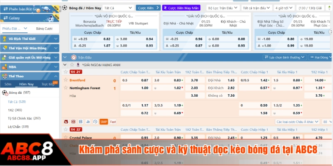Viewport: 333px width, 166px height.
Task: Pick o 3.00 odds 0.94 on Stuttgart card
Action: coord(136,39)
